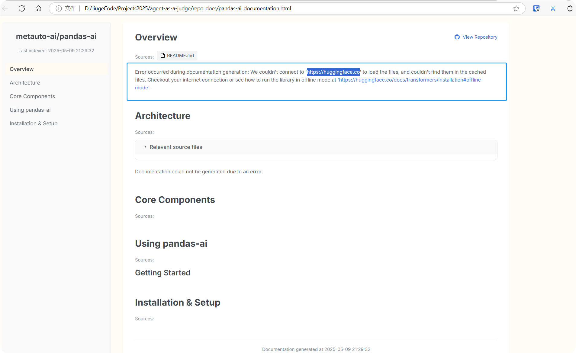Click the Architecture section heading
This screenshot has width=576, height=353.
pyautogui.click(x=163, y=116)
